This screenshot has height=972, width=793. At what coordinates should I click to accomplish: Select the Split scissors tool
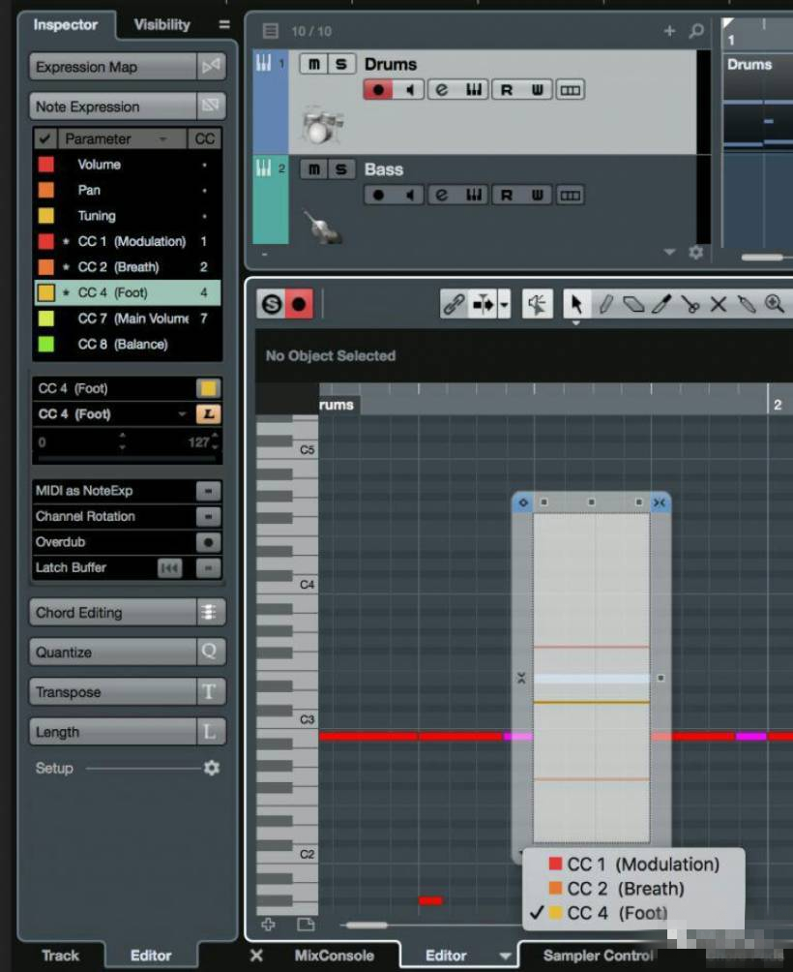pos(690,304)
